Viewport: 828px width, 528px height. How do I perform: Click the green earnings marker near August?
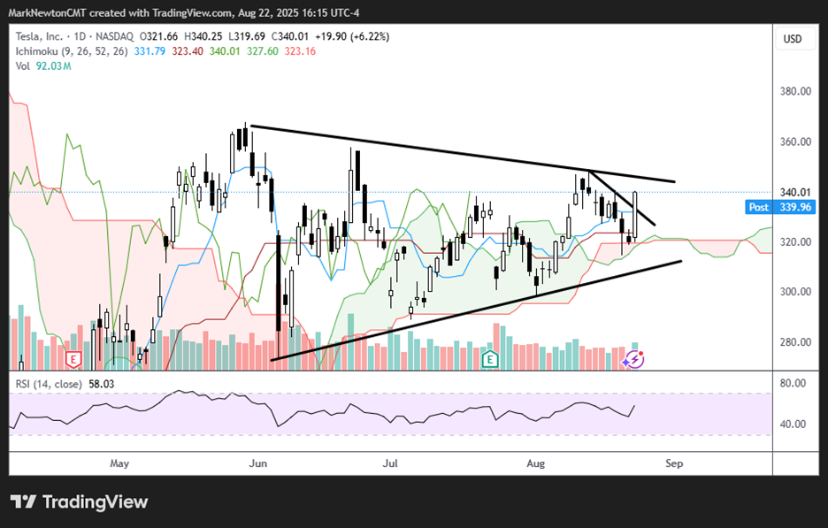click(487, 358)
